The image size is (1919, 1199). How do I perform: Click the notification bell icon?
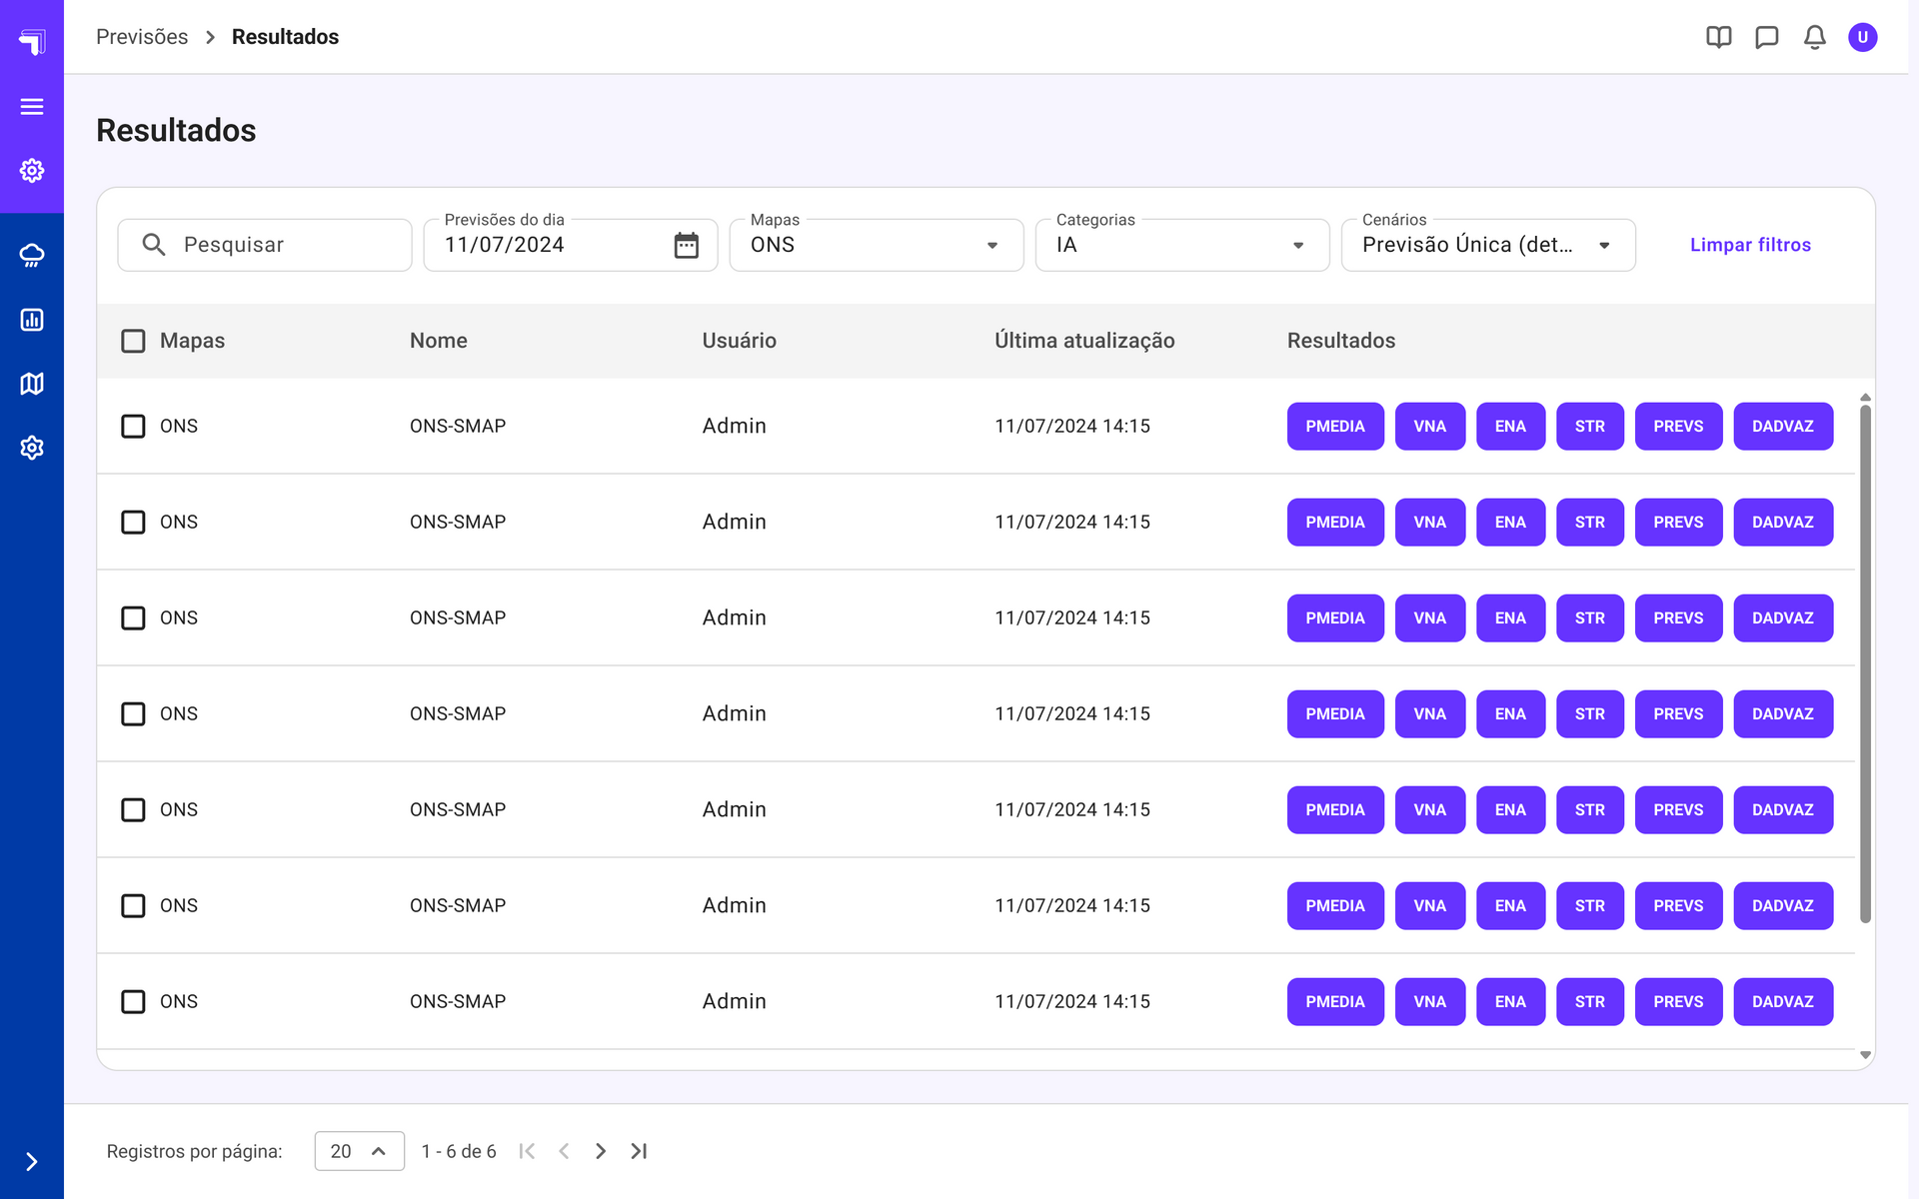point(1814,37)
